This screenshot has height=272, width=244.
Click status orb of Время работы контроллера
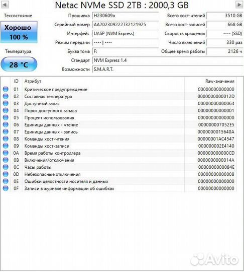pyautogui.click(x=6, y=153)
